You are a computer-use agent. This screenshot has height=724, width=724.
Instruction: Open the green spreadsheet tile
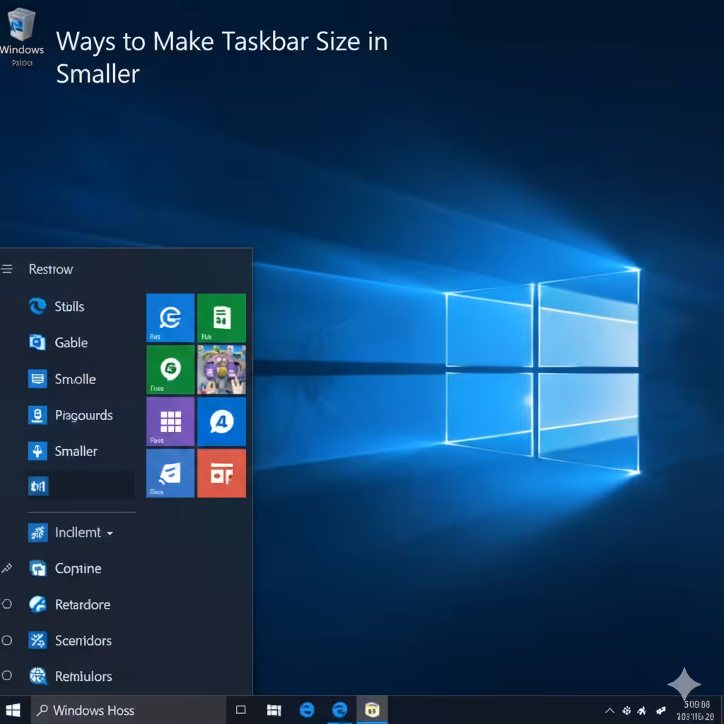coord(221,317)
